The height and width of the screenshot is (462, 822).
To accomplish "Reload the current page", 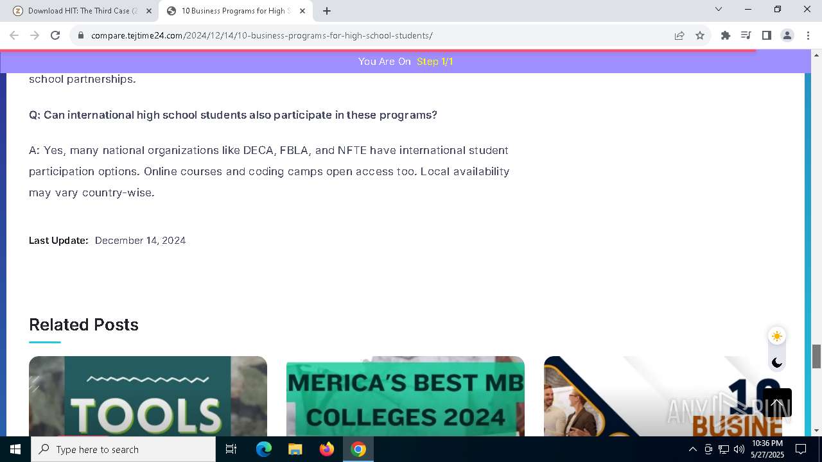I will pos(55,35).
